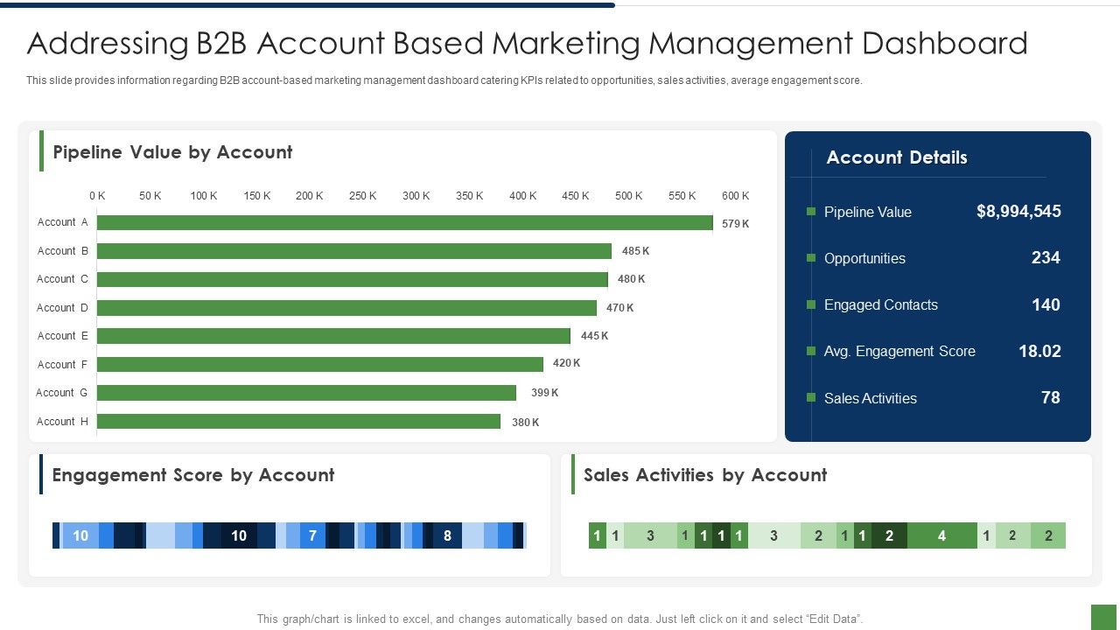Click the '579 K' data label
This screenshot has width=1120, height=630.
click(x=735, y=224)
